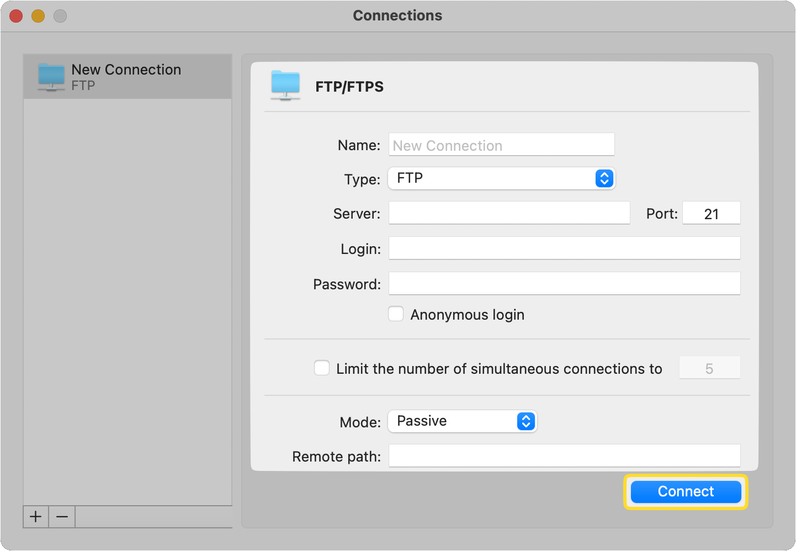Click the Mode selector chevron icon

pyautogui.click(x=526, y=421)
